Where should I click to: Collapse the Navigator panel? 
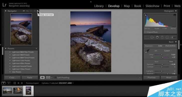(x=5, y=11)
